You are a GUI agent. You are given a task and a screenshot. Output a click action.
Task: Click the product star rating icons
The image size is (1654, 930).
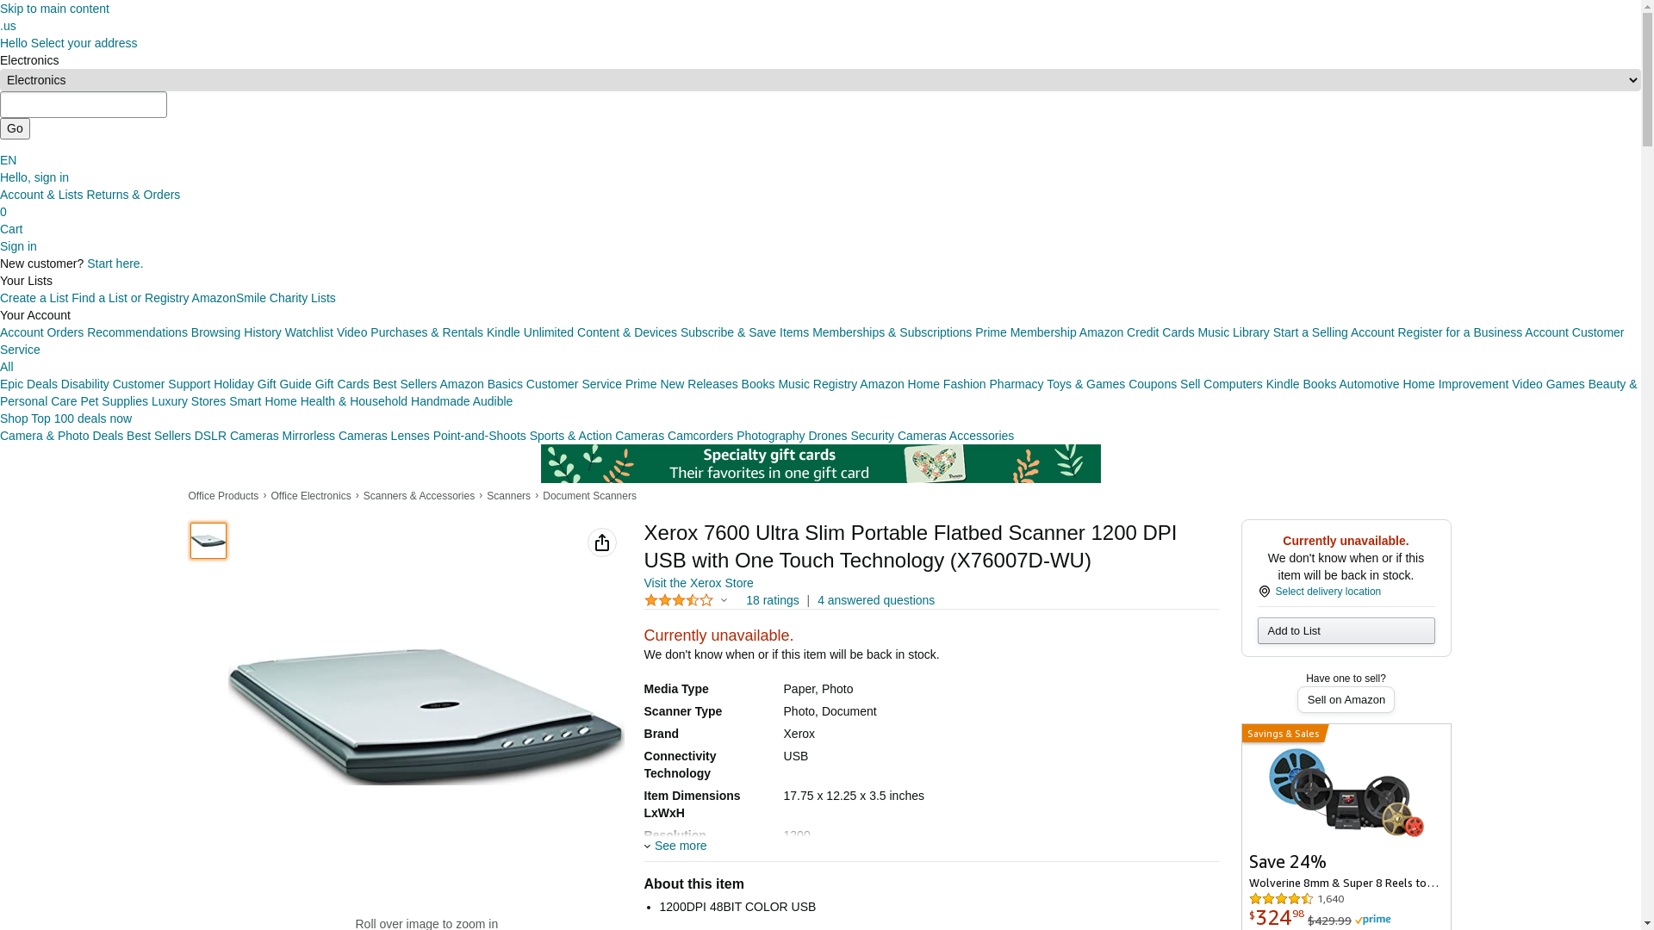pyautogui.click(x=679, y=600)
